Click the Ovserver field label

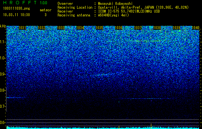(65, 4)
